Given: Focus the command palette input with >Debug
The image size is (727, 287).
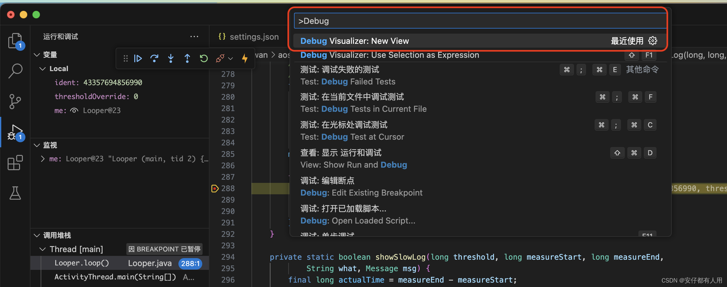Looking at the screenshot, I should [480, 21].
